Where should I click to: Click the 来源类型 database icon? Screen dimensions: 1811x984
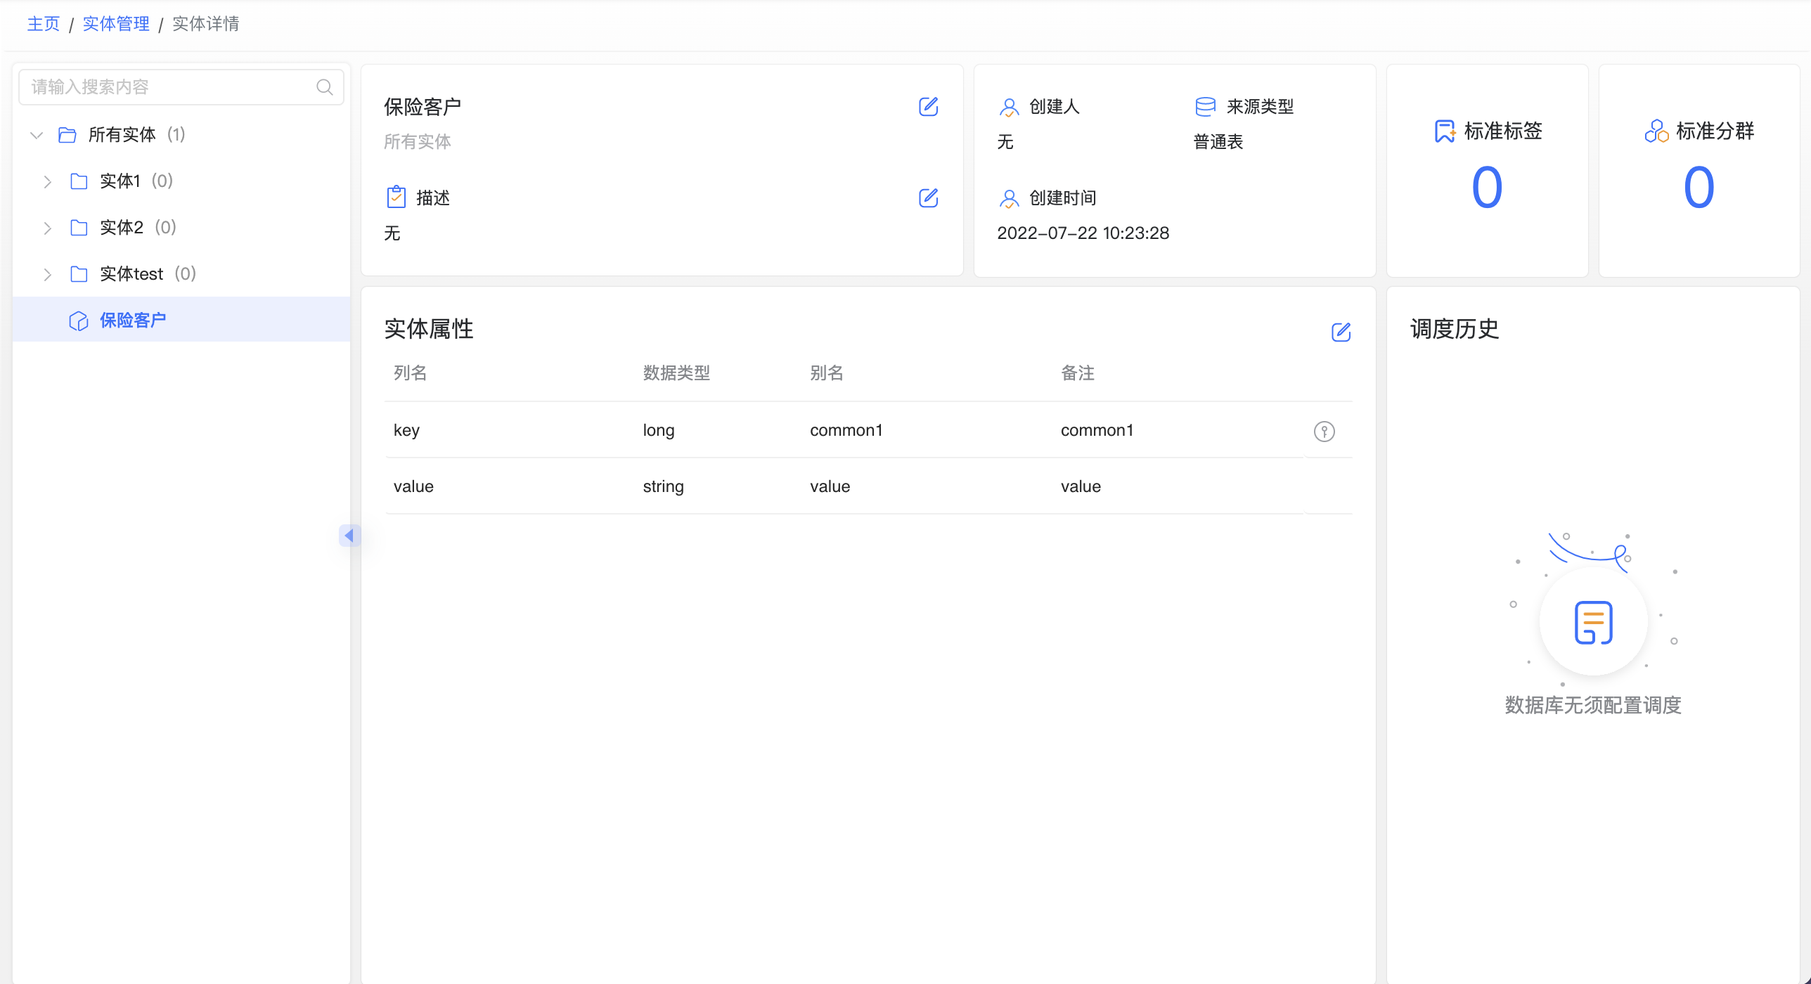(1205, 107)
